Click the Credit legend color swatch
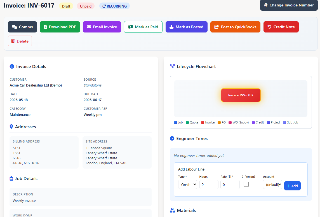The height and width of the screenshot is (217, 320). 253,122
